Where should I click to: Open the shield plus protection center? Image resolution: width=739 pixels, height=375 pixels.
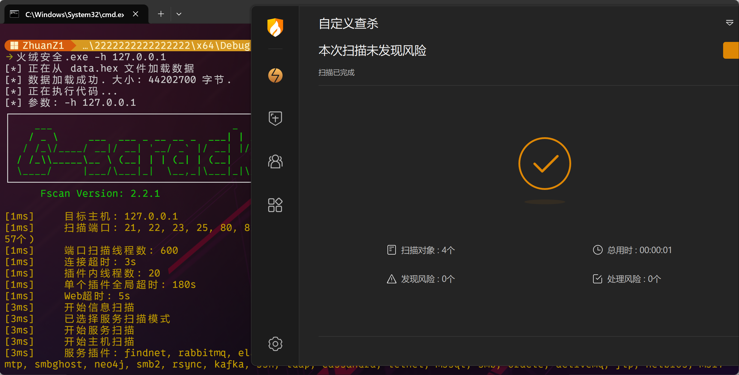click(275, 118)
